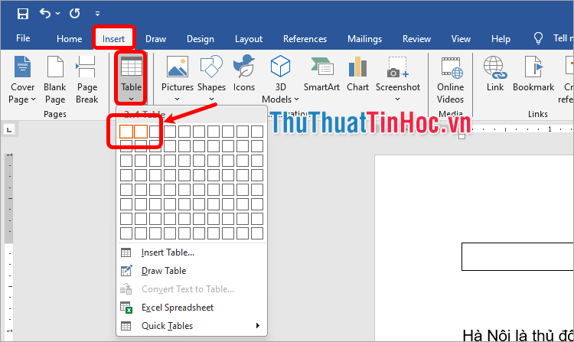Click the tab selector at the ruler corner
This screenshot has width=574, height=342.
[x=9, y=129]
